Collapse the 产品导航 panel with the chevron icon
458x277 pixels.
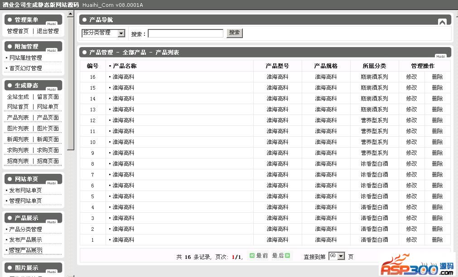pyautogui.click(x=442, y=22)
